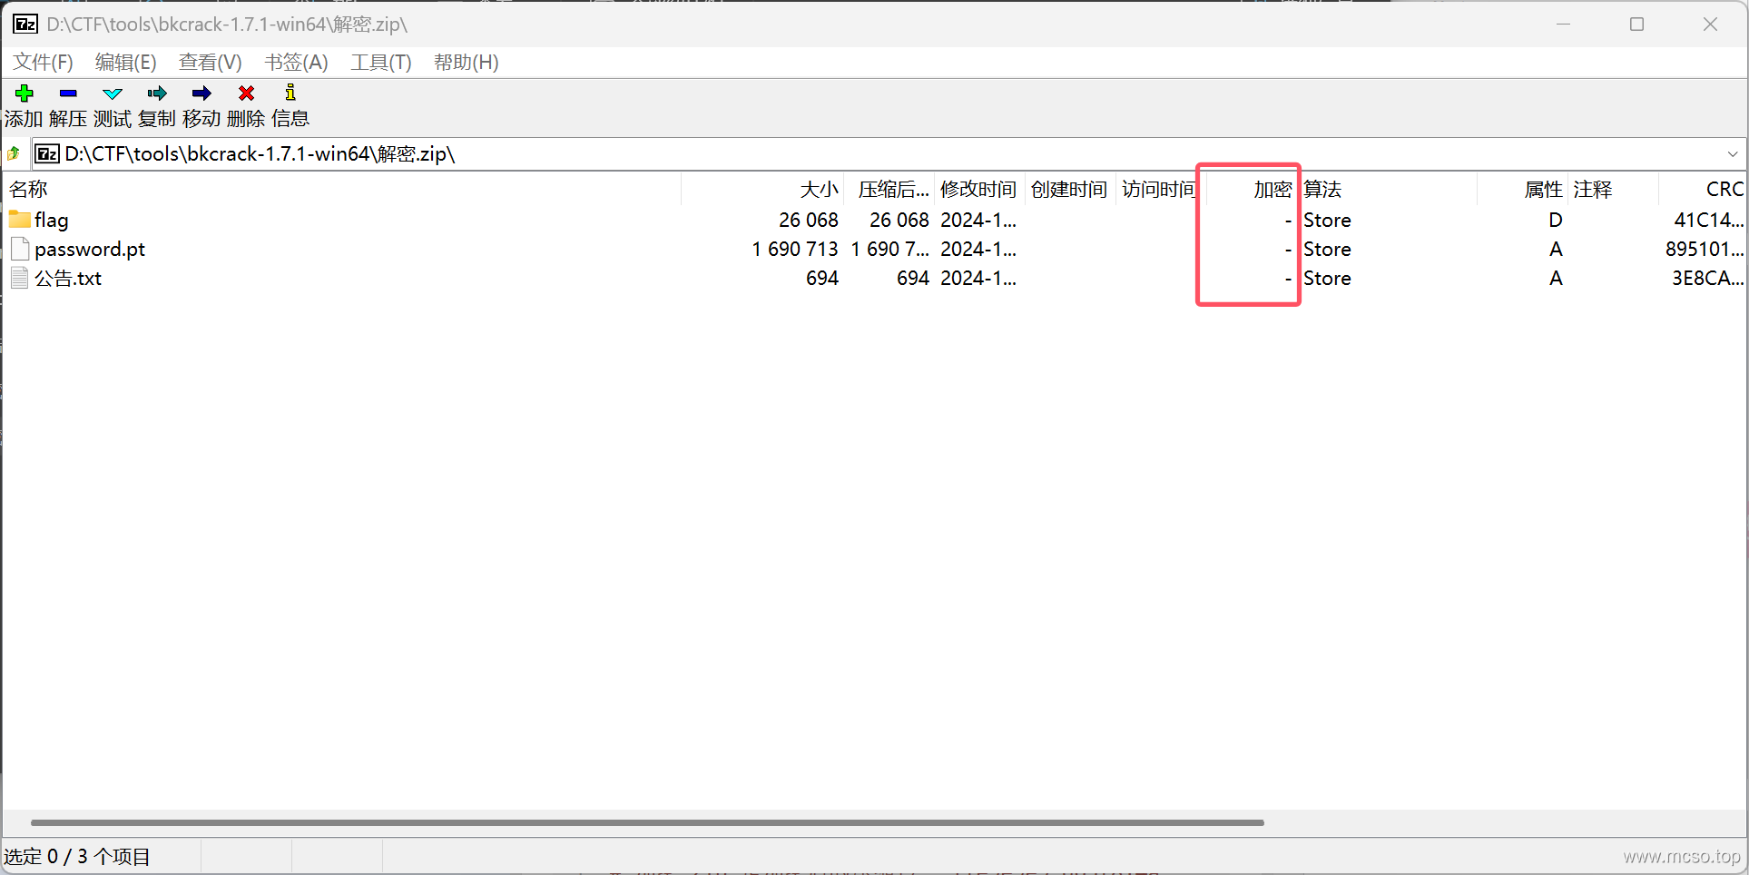Select the flag folder name
The width and height of the screenshot is (1749, 875).
point(52,220)
